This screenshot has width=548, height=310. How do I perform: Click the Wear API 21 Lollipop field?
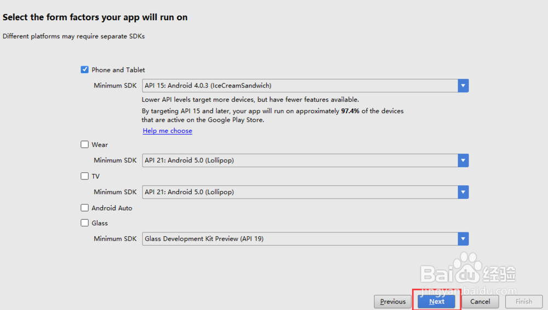click(x=300, y=160)
